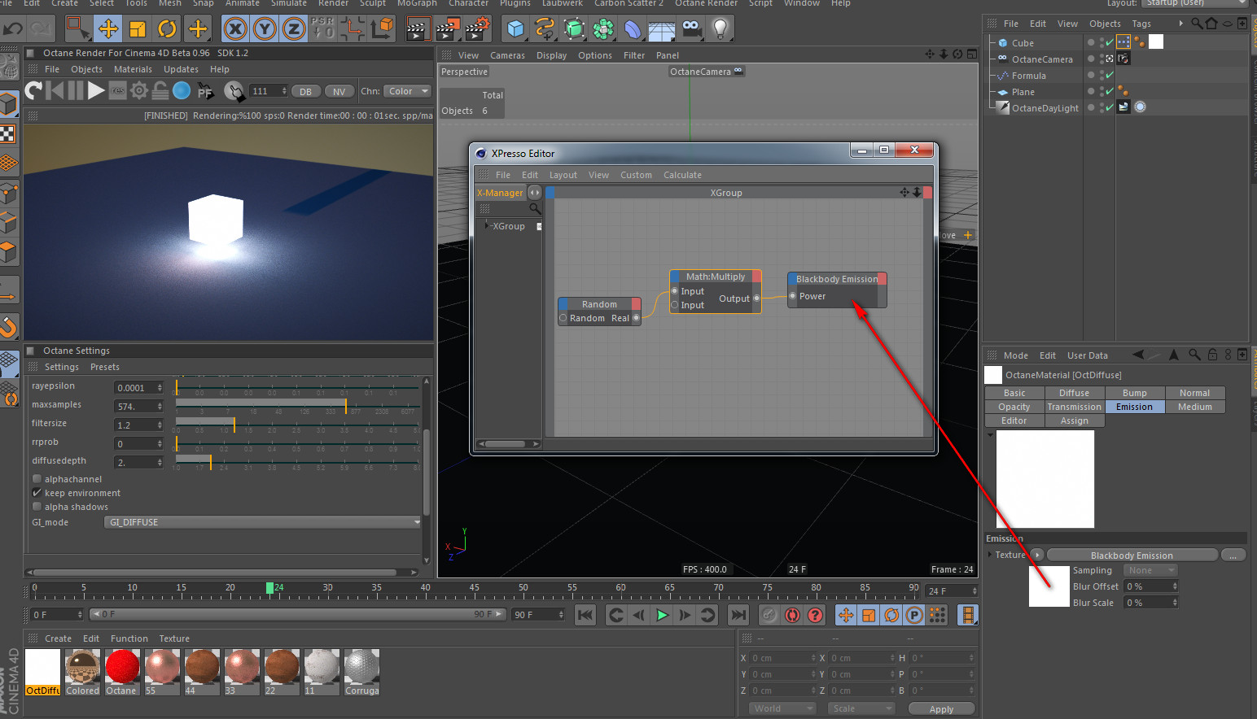Viewport: 1257px width, 719px height.
Task: Play the timeline animation
Action: click(662, 615)
